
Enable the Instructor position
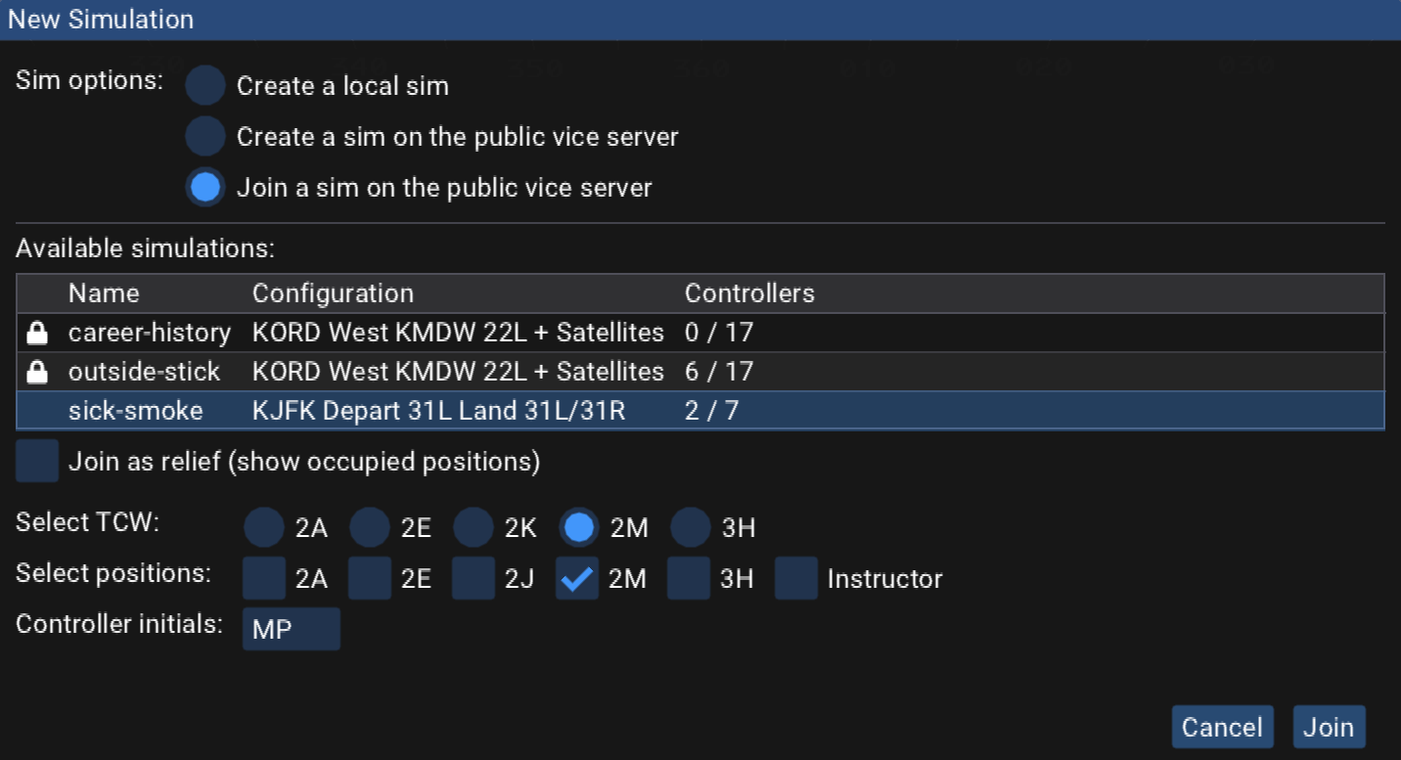point(795,578)
